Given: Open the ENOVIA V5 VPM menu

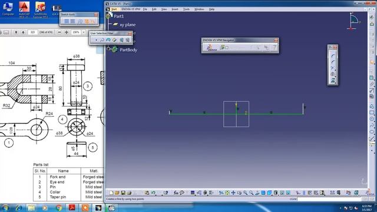Looking at the screenshot, I should click(131, 9).
